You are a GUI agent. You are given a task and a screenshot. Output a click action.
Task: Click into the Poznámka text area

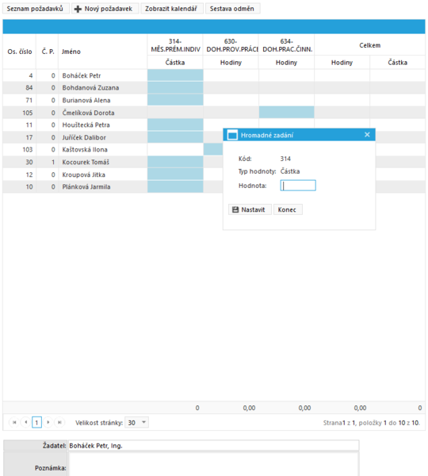click(x=213, y=464)
